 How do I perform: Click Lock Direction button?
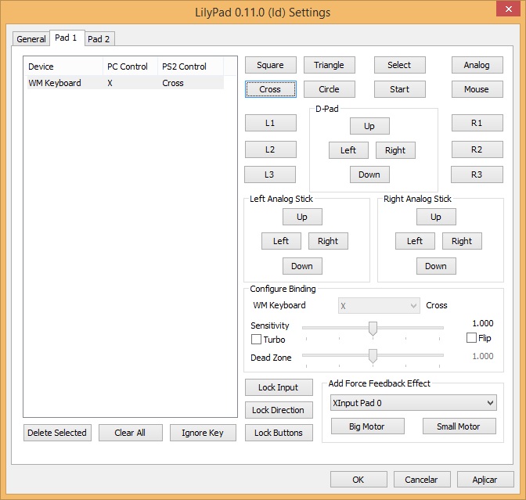(279, 410)
